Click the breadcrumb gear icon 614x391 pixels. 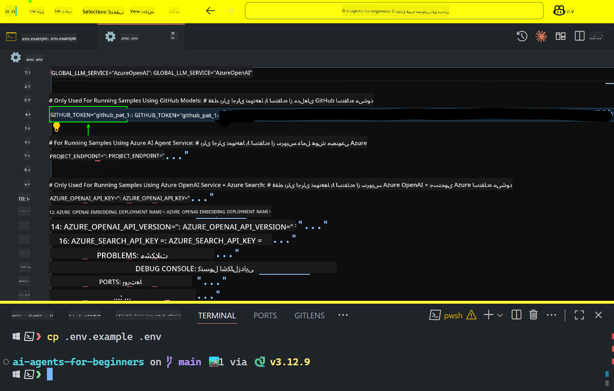[16, 58]
